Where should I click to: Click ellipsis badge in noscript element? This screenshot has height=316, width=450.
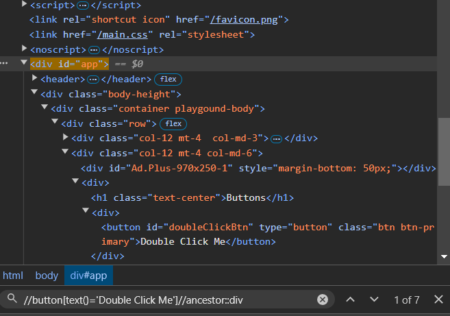point(94,49)
